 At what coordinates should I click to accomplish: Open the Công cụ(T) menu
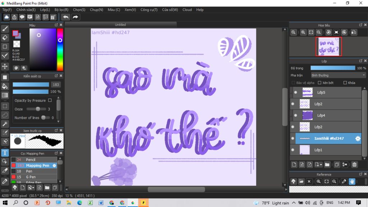tap(149, 10)
